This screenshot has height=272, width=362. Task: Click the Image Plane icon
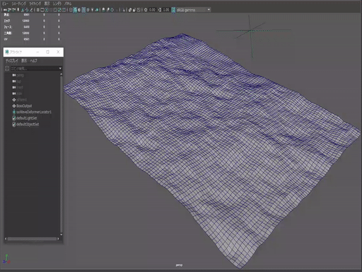(23, 10)
